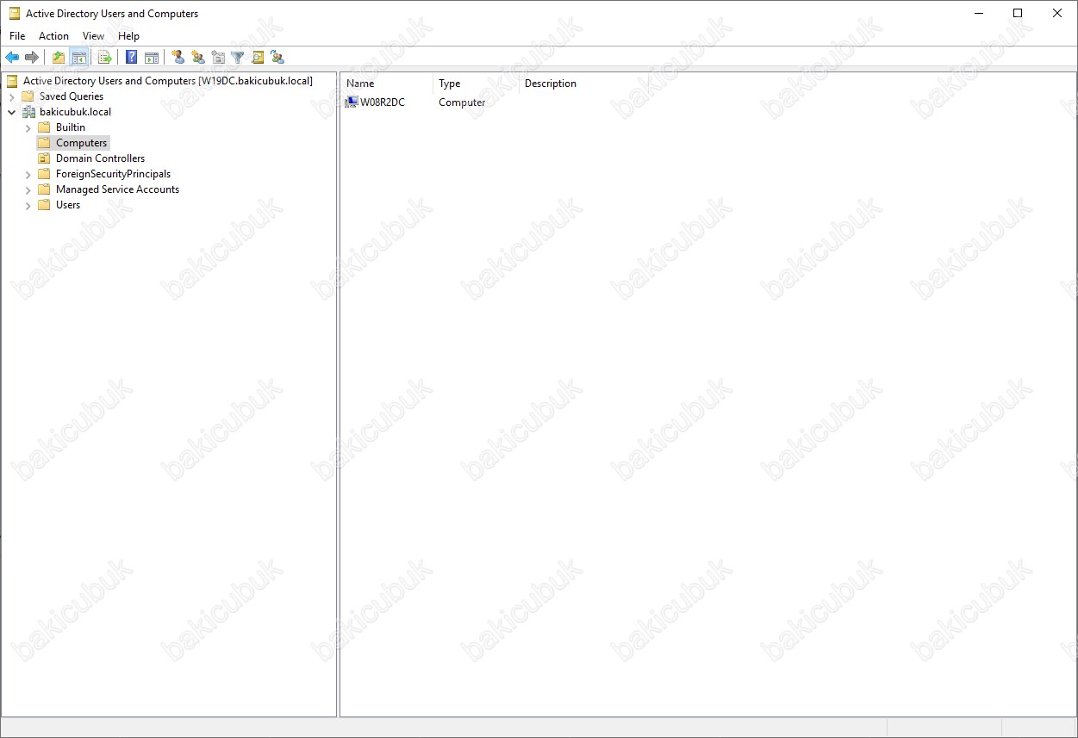Maximize the Active Directory window

[1018, 14]
